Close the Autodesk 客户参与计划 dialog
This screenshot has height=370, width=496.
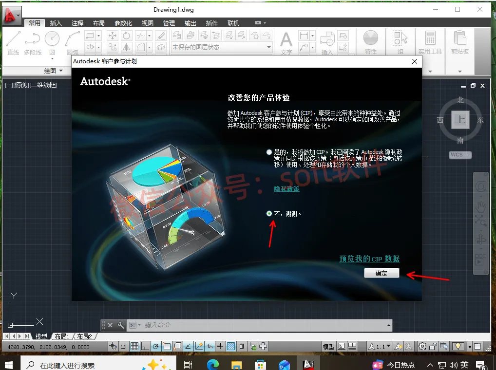pyautogui.click(x=415, y=61)
